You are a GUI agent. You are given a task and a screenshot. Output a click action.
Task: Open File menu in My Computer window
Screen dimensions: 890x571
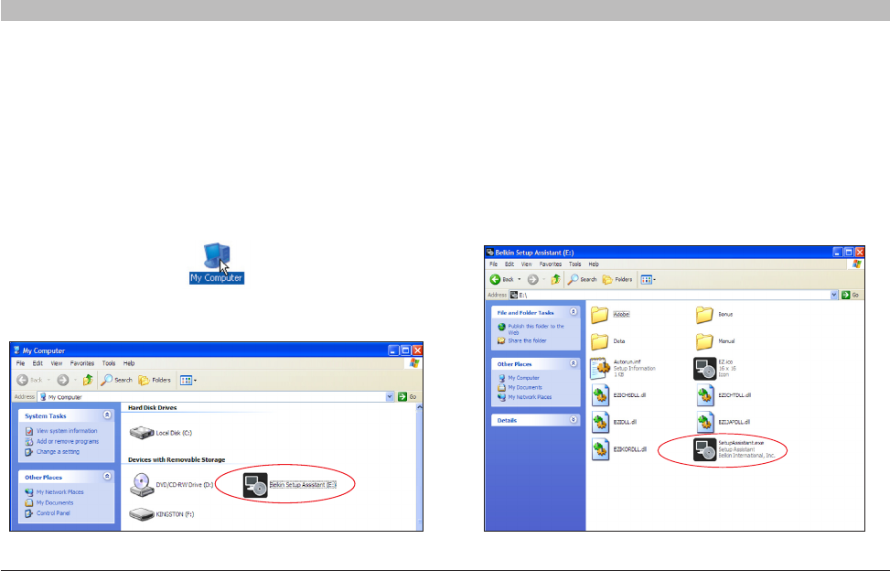pos(20,363)
